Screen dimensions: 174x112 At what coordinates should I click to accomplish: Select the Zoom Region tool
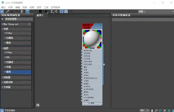pos(160,110)
